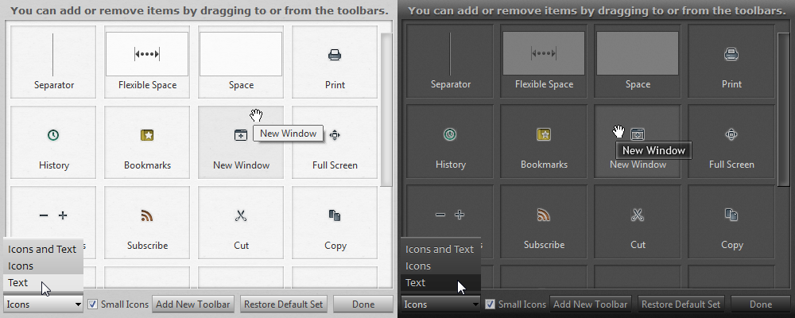
Task: Click the Full Screen icon in dark panel
Action: click(731, 134)
